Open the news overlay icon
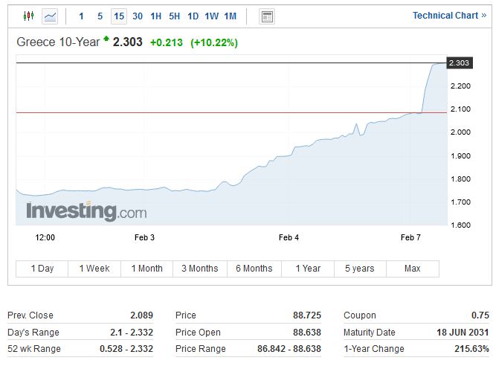This screenshot has height=372, width=493. coord(267,16)
